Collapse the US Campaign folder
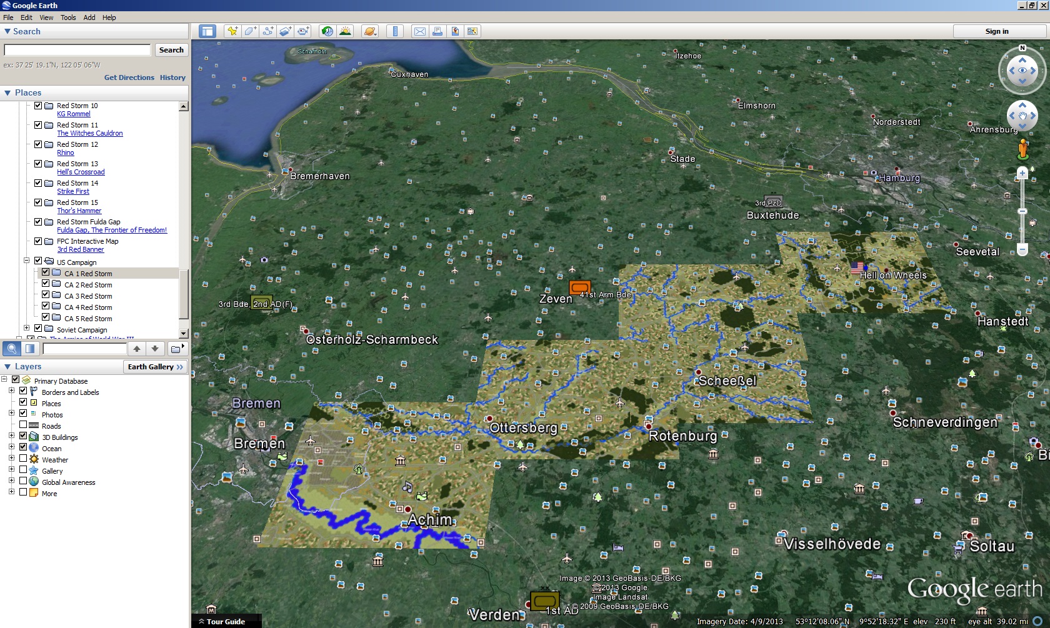Screen dimensions: 1050x628 pyautogui.click(x=27, y=261)
